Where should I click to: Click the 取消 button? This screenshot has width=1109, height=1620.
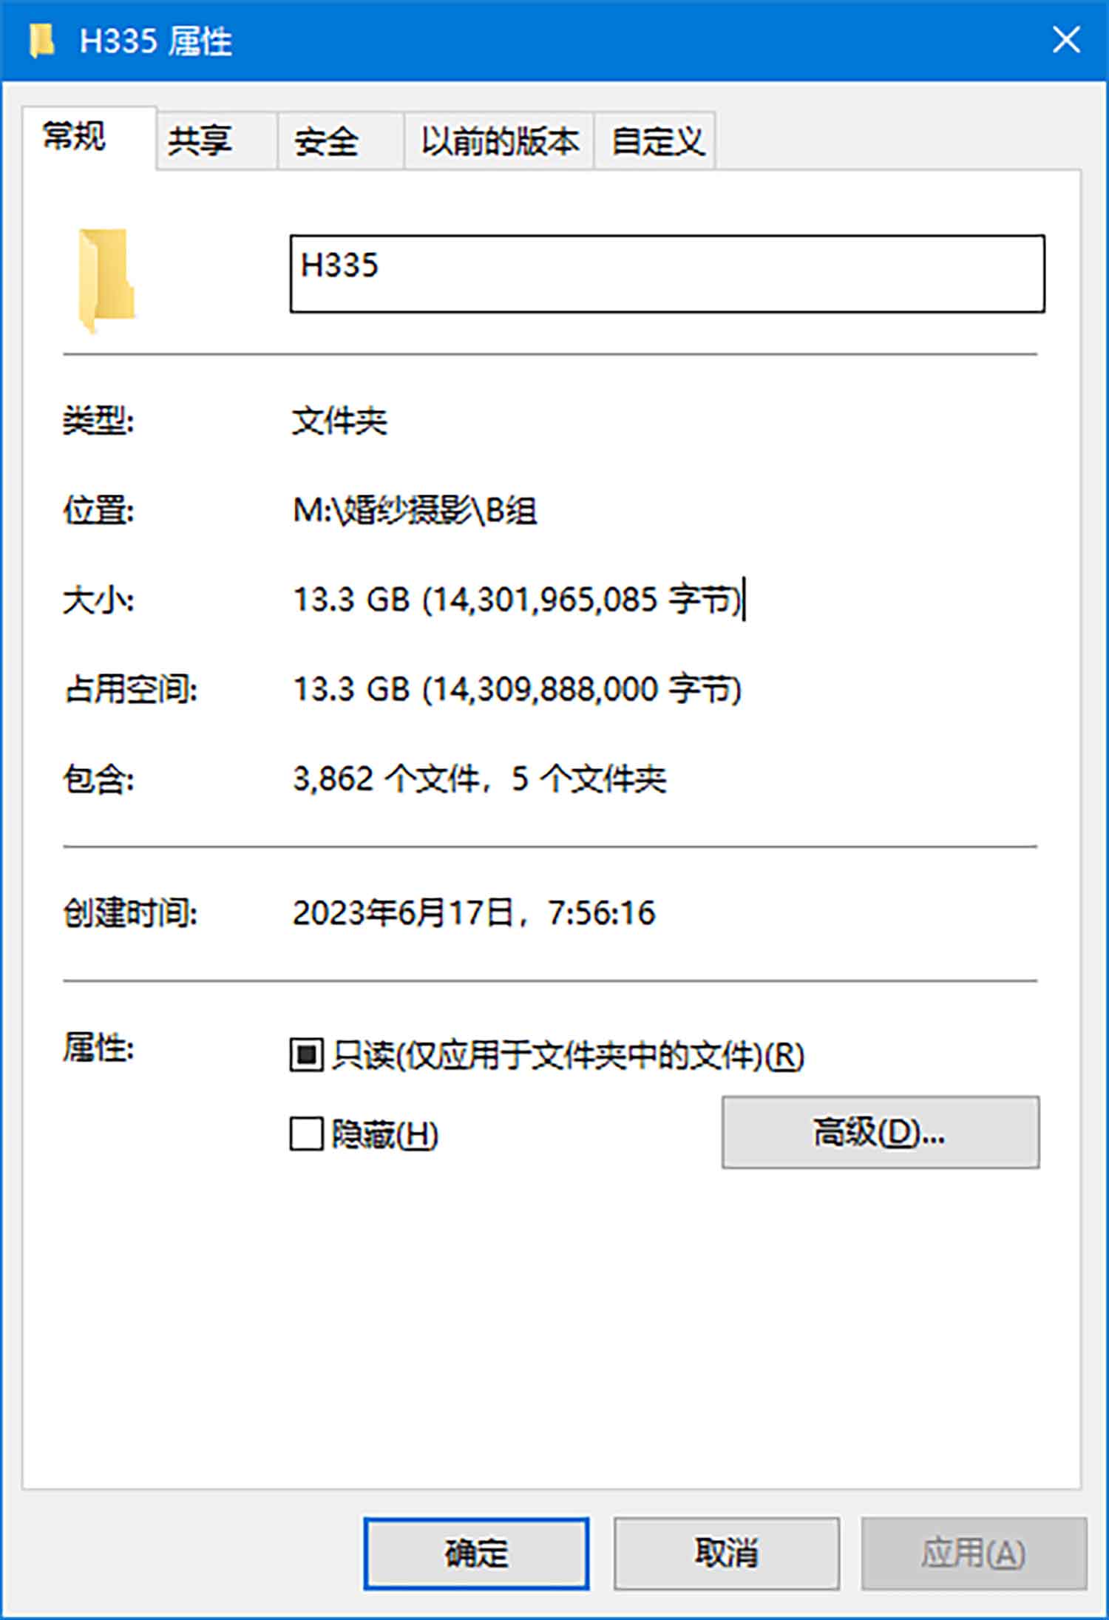726,1553
